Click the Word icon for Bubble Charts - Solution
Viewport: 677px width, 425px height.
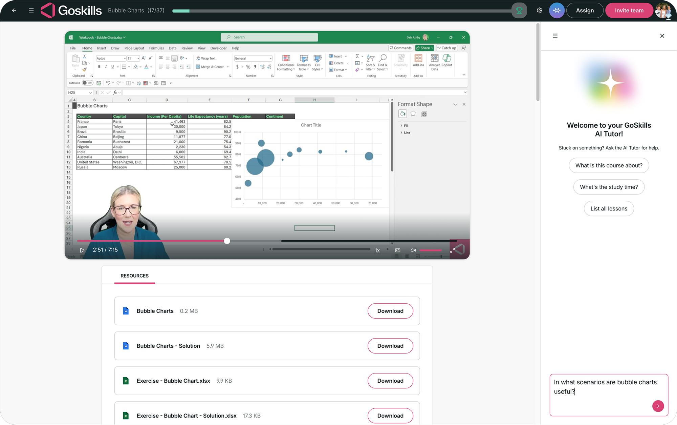[126, 346]
